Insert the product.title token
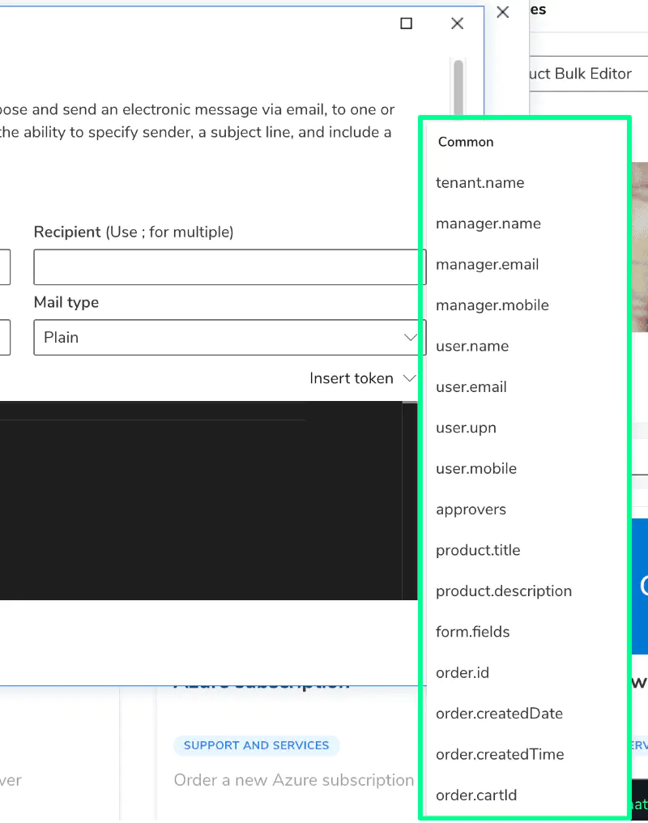 point(478,550)
